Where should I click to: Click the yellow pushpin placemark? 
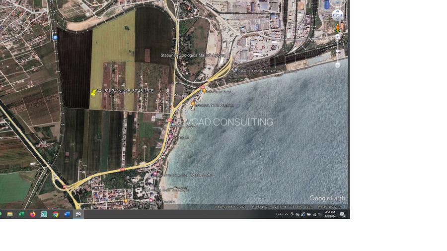pos(93,93)
